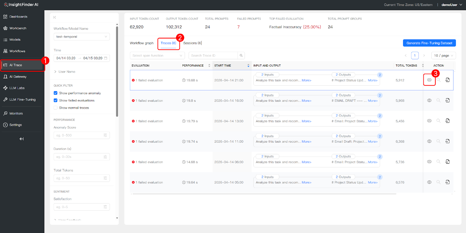The height and width of the screenshot is (233, 466).
Task: Click More> link on first trace output
Action: [x=373, y=80]
